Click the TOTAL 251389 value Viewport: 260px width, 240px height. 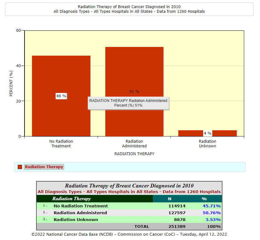click(x=177, y=226)
